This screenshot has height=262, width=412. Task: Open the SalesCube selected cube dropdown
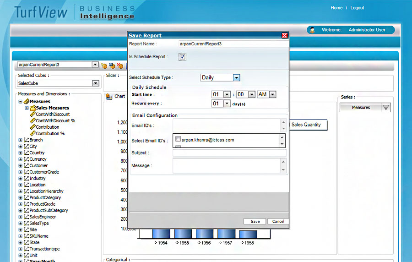[x=95, y=83]
